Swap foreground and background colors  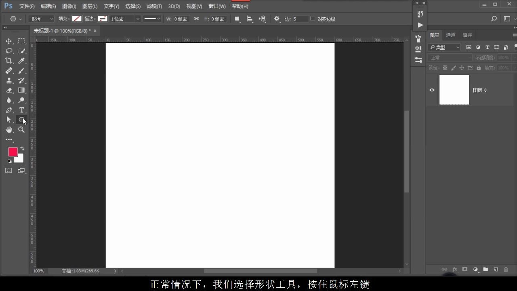click(22, 148)
